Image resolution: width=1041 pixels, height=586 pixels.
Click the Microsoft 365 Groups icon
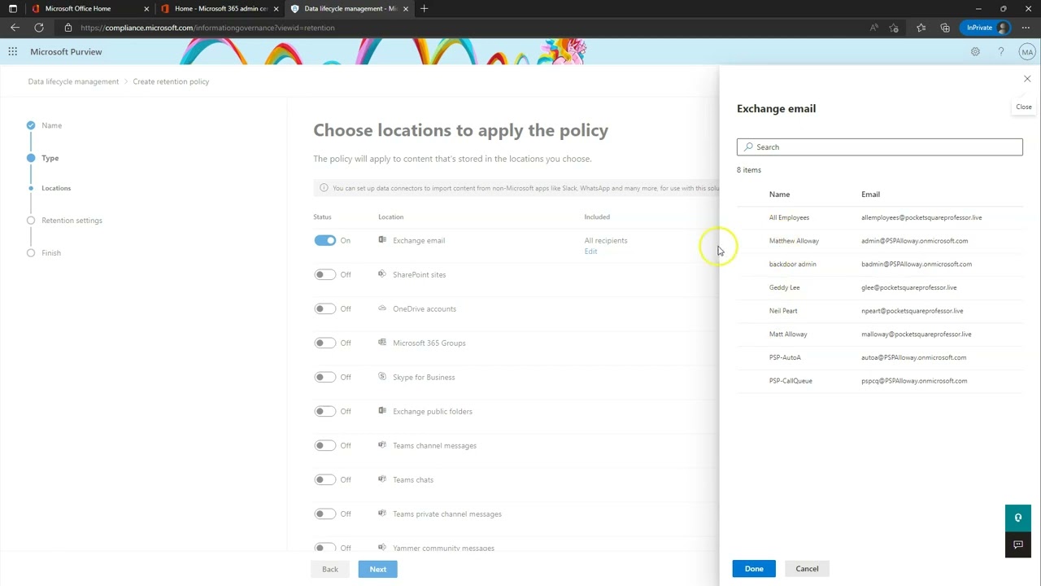coord(382,343)
